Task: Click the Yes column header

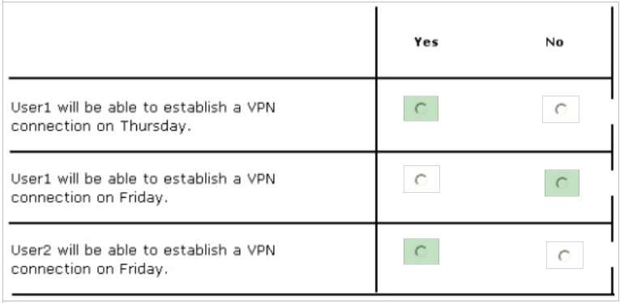Action: point(426,42)
